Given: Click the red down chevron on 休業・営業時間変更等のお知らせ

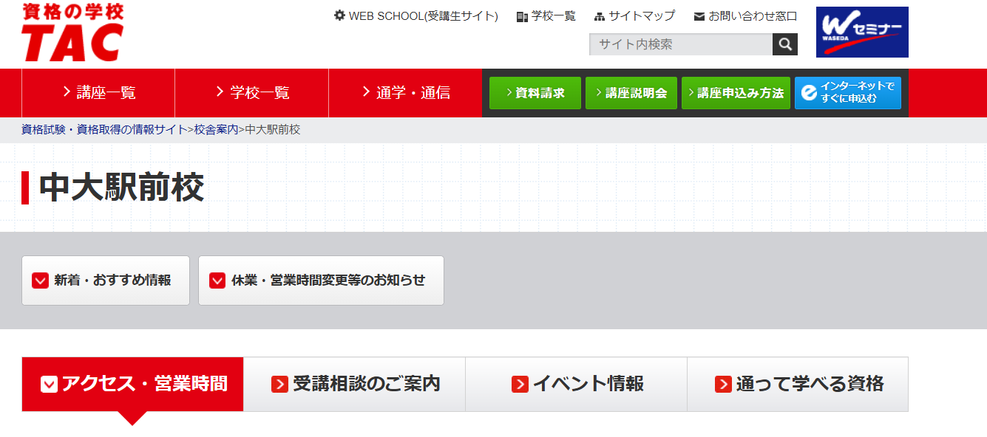Looking at the screenshot, I should pos(217,281).
